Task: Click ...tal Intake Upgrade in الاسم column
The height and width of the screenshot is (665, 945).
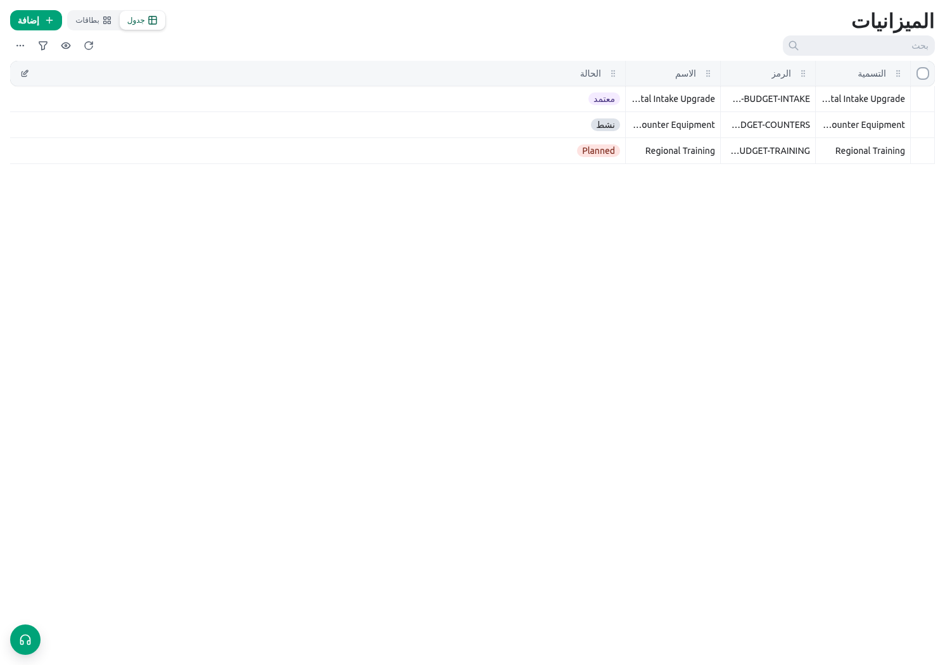Action: pos(673,99)
